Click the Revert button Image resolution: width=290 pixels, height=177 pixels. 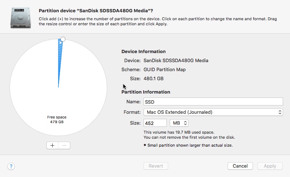(x=156, y=166)
